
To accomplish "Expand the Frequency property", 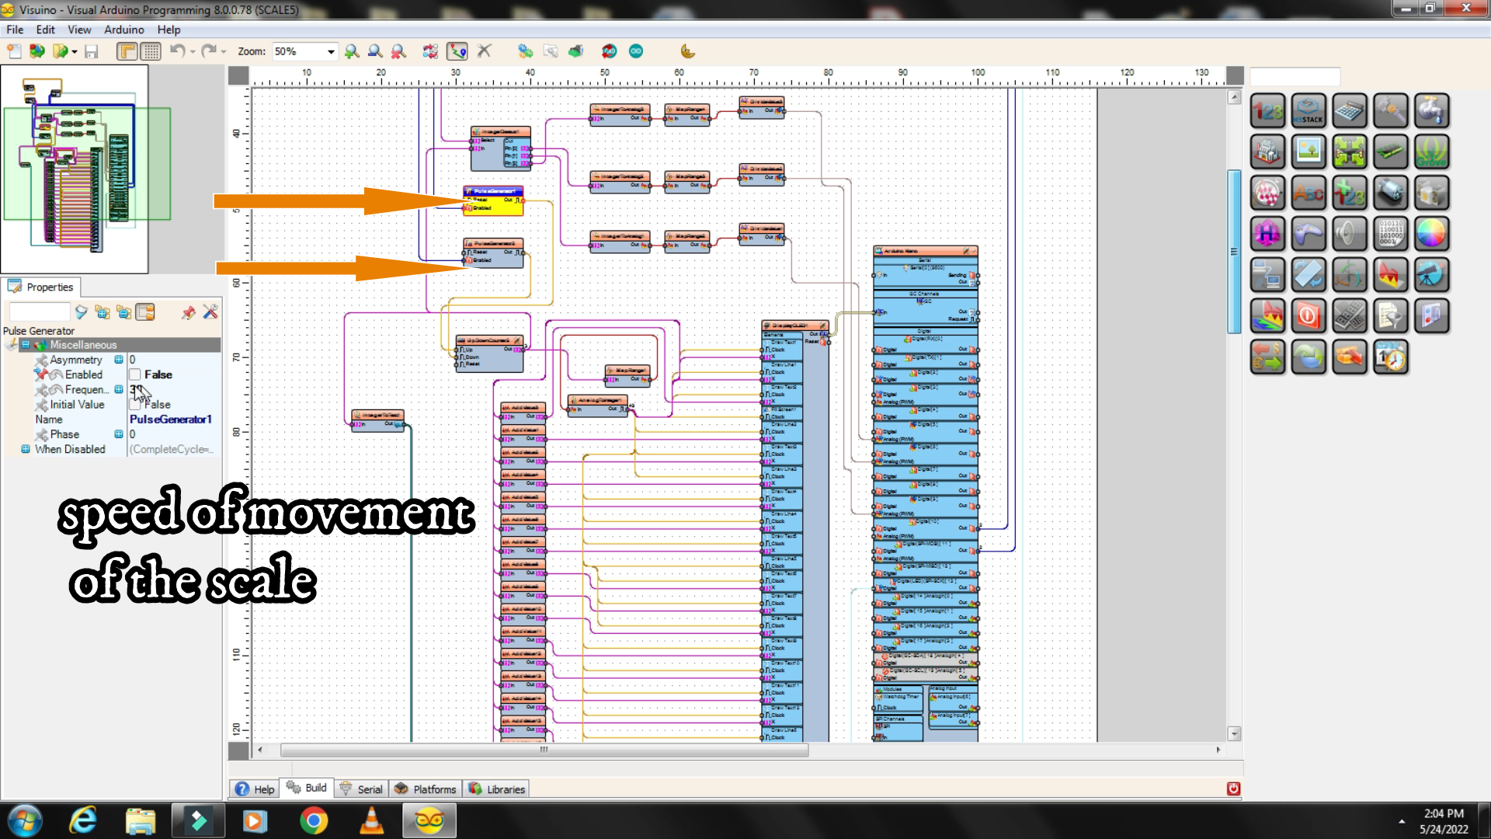I will pos(119,389).
